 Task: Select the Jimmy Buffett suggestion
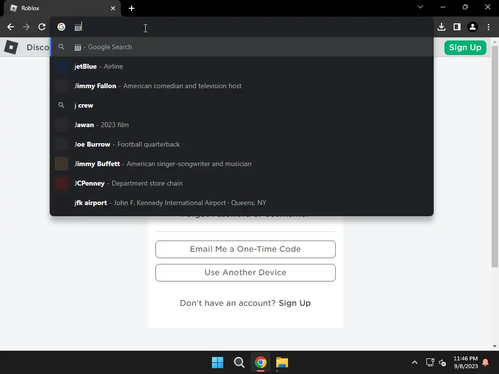(242, 164)
